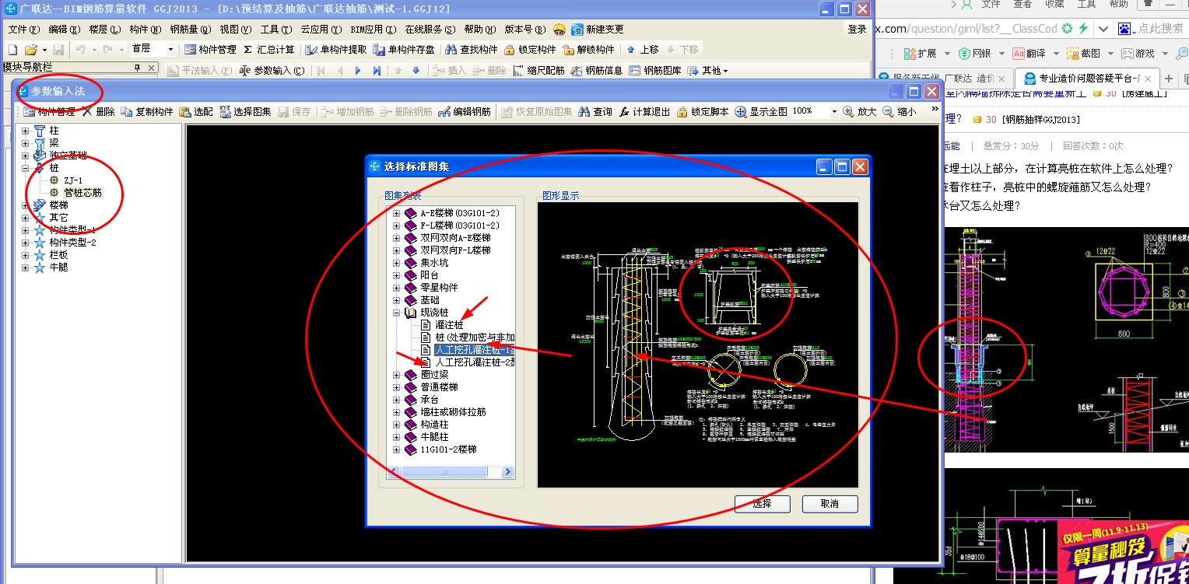Click 缩尺配筋 in the secondary toolbar
The image size is (1189, 584).
[x=539, y=70]
